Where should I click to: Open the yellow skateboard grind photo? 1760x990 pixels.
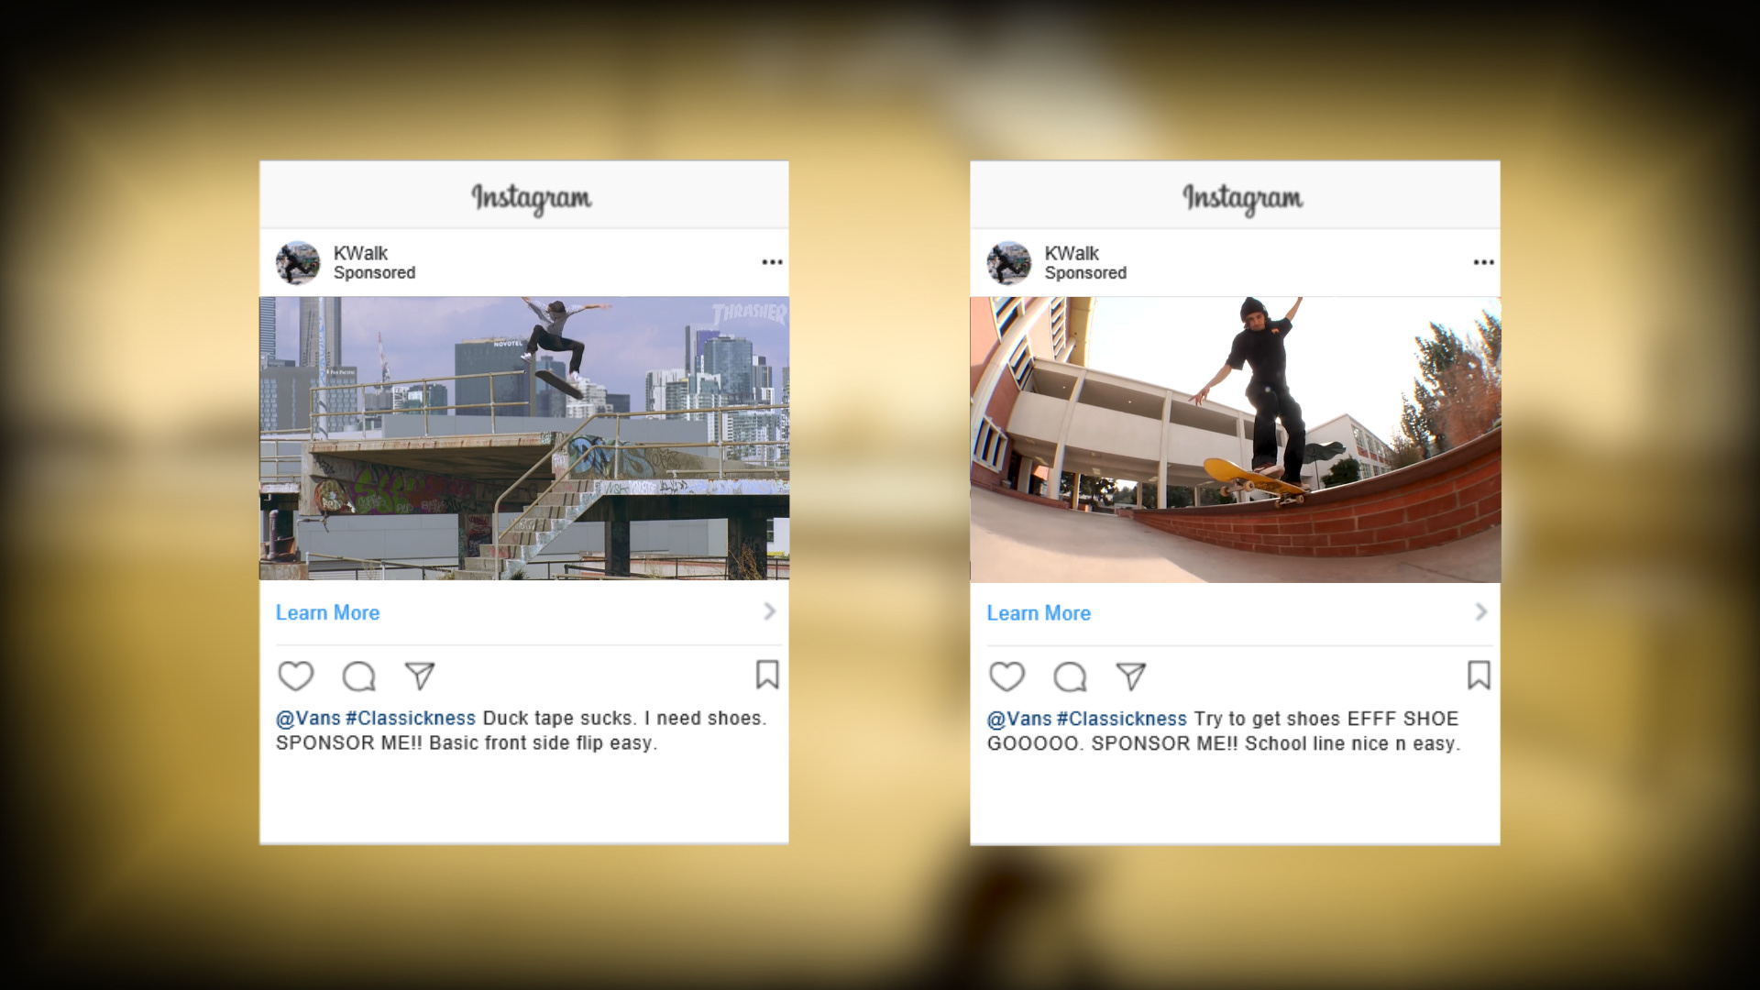click(x=1236, y=439)
